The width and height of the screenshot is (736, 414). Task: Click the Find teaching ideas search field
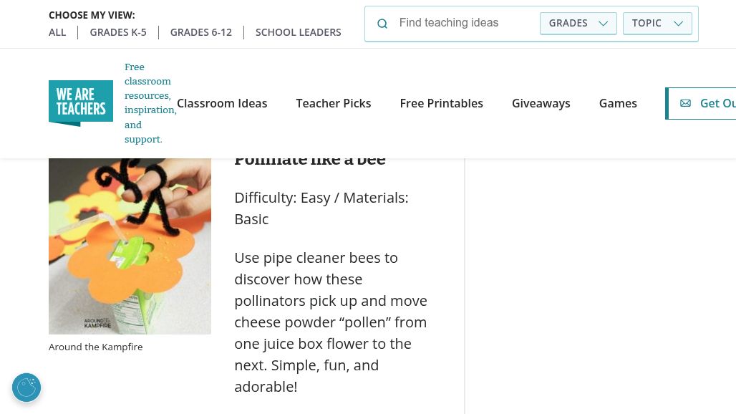coord(462,23)
